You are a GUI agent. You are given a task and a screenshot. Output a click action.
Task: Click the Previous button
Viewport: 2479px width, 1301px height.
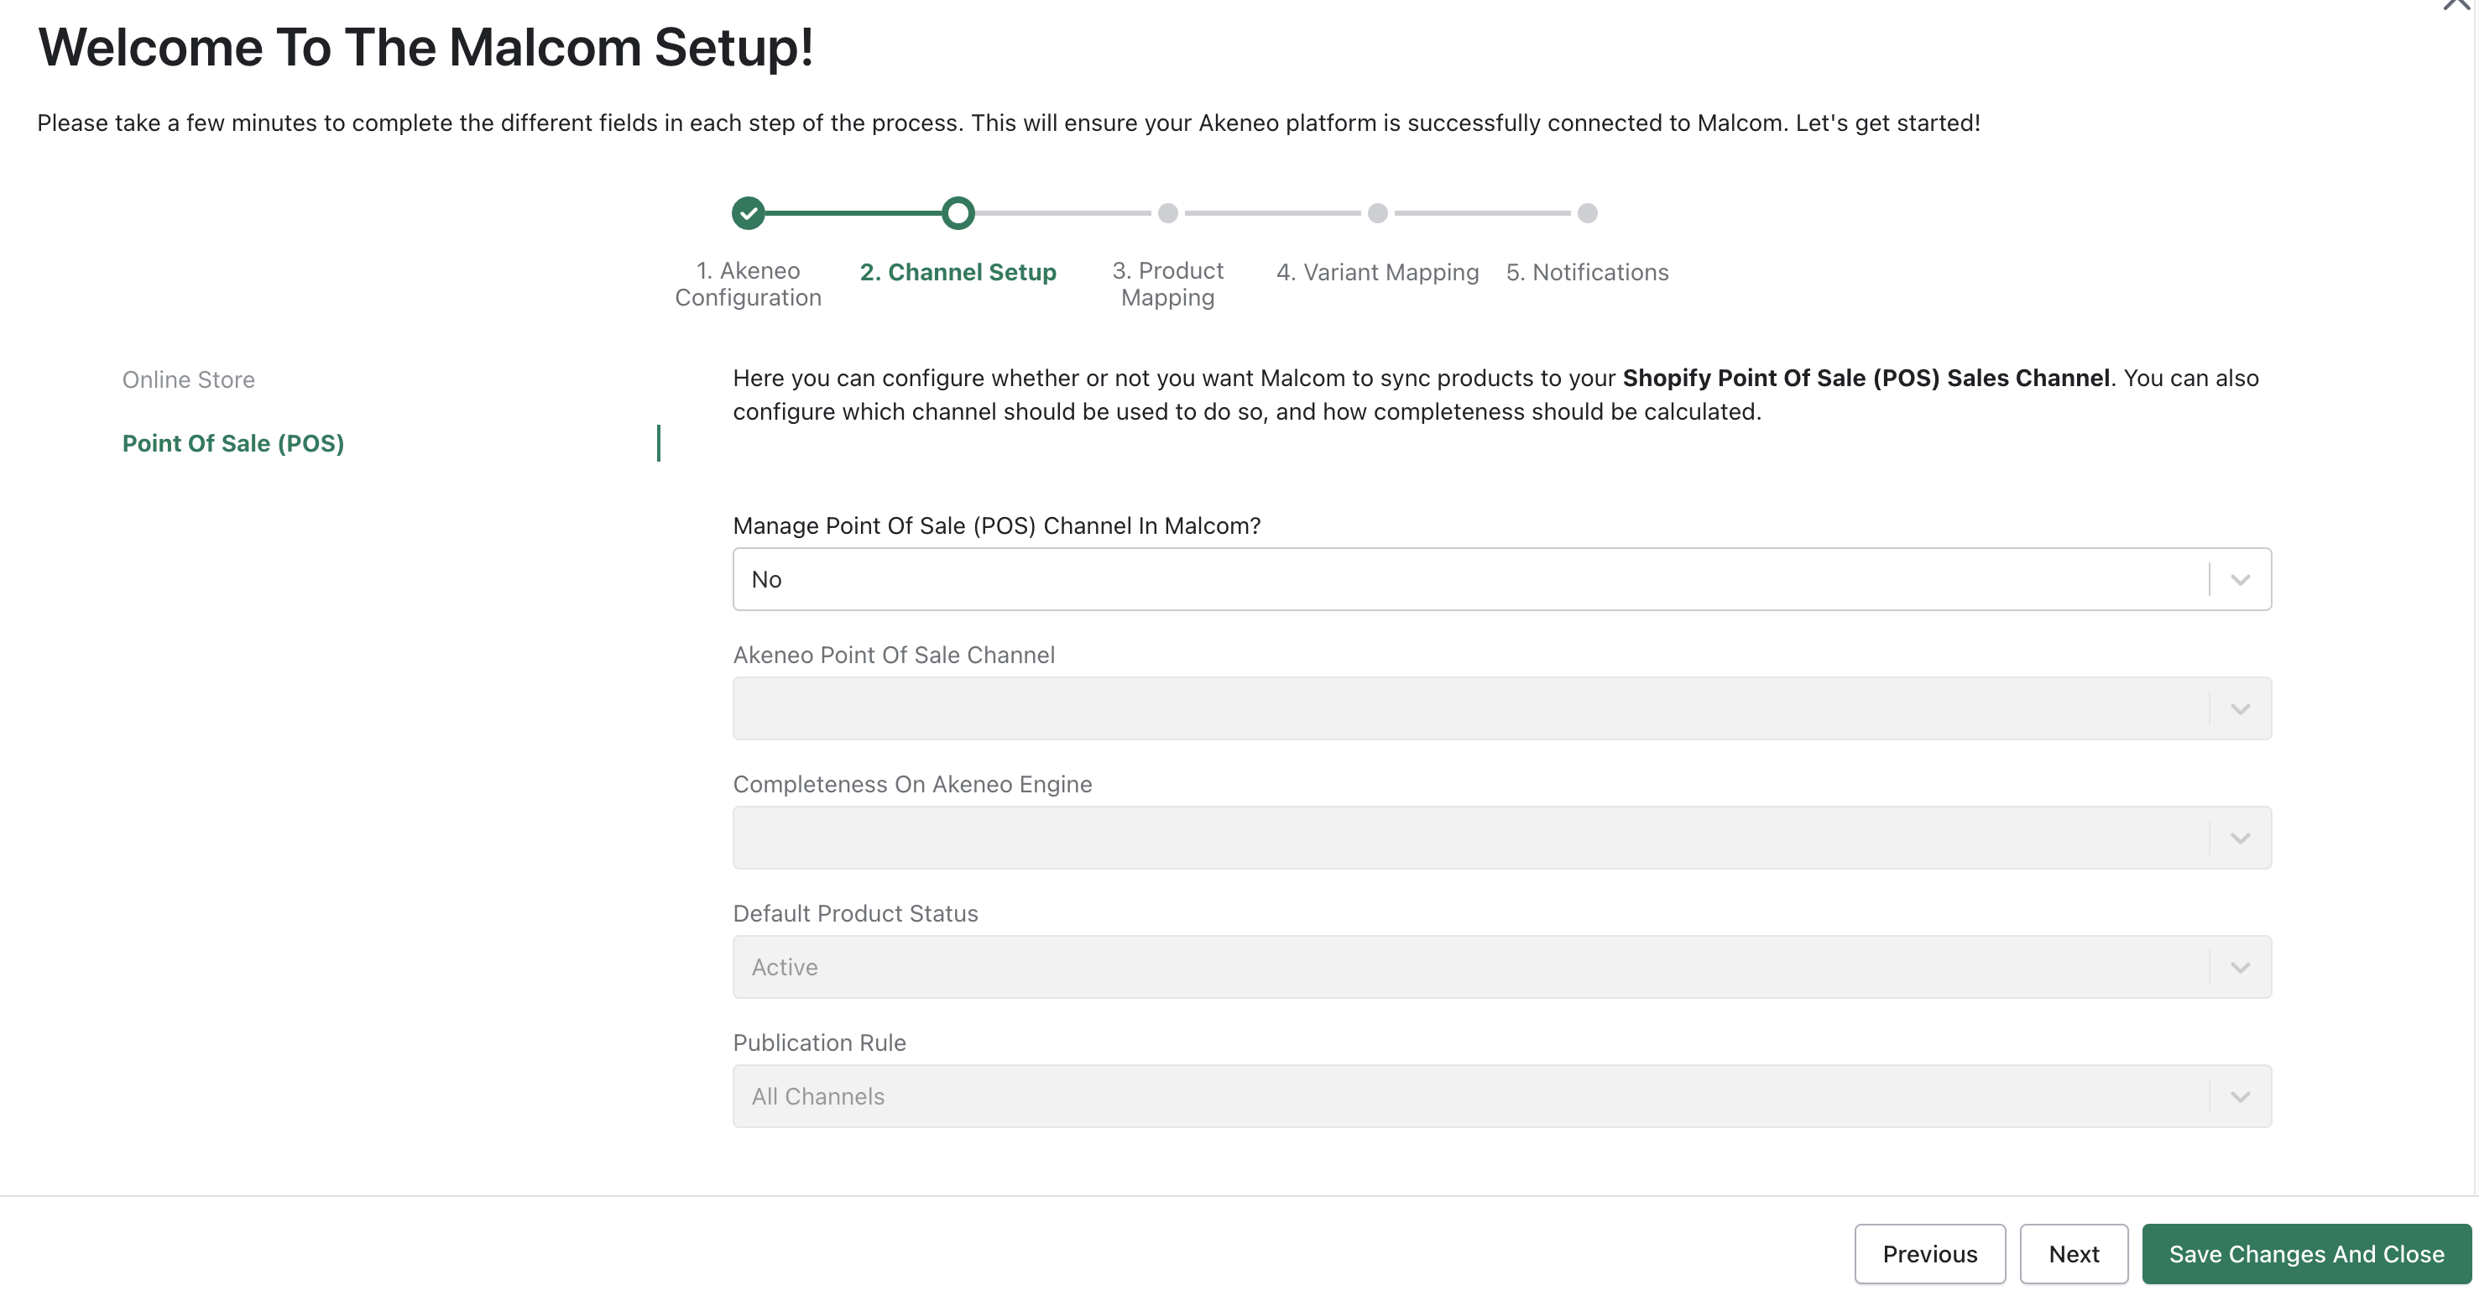pyautogui.click(x=1929, y=1253)
